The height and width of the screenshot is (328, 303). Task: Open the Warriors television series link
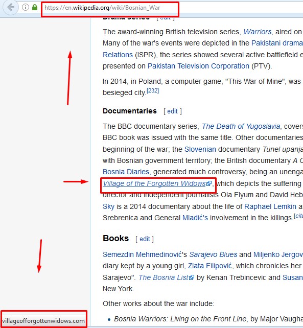258,32
